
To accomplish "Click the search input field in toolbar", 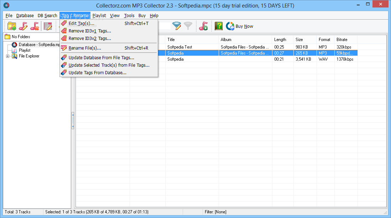I will pos(165,26).
